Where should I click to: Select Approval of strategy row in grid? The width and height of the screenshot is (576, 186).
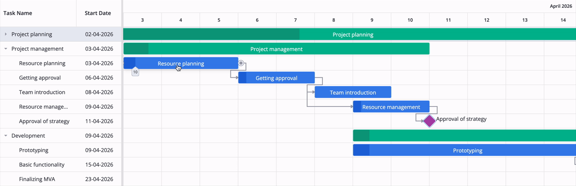61,121
